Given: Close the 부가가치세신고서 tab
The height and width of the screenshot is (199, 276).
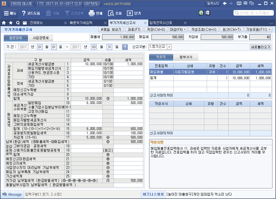Looking at the screenshot, I should click(145, 23).
